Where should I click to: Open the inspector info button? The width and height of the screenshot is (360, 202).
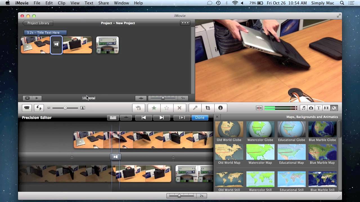point(220,108)
